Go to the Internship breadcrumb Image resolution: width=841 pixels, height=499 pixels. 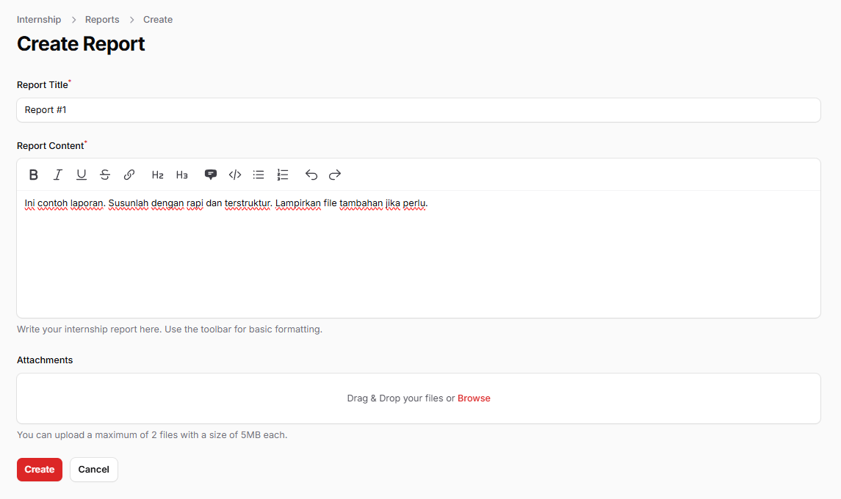39,20
